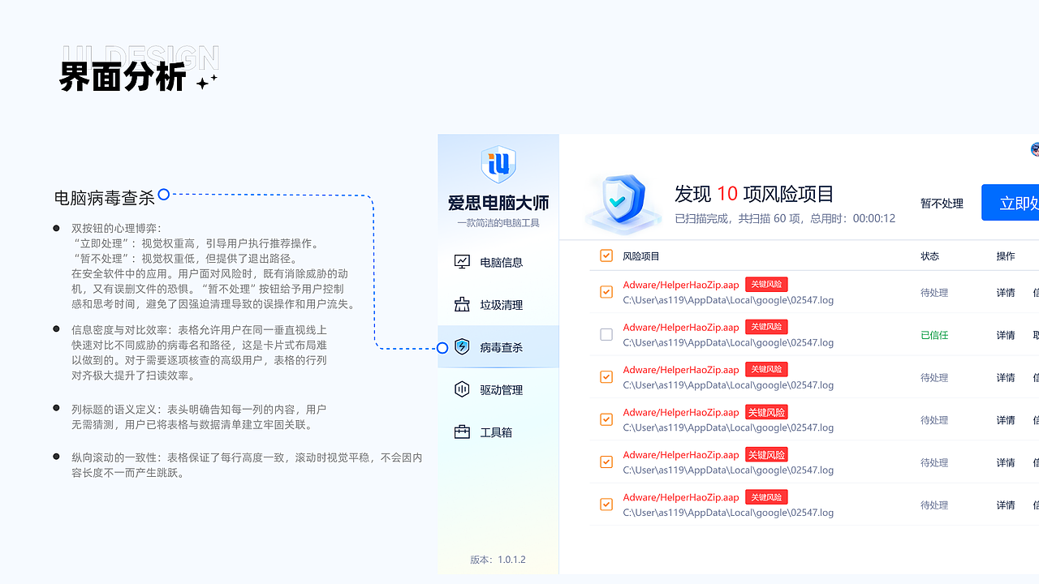The width and height of the screenshot is (1039, 584).
Task: Open 驱动管理 using its driver icon
Action: [461, 389]
